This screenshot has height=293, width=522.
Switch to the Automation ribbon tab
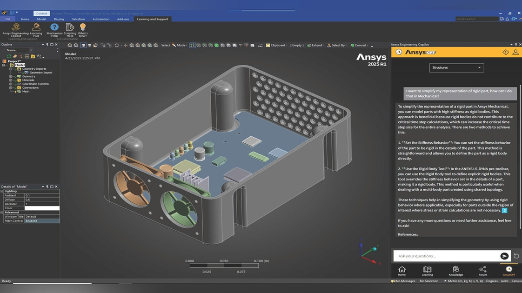click(101, 19)
